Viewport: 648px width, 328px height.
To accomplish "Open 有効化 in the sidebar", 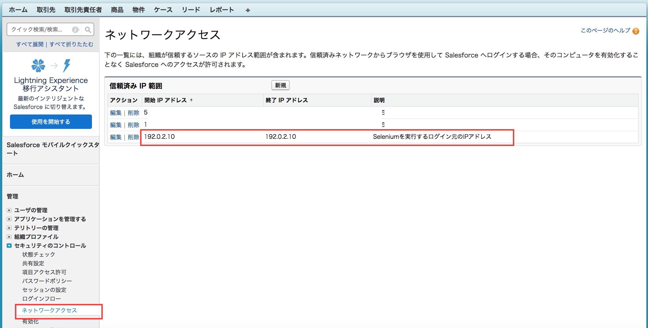I will tap(30, 321).
